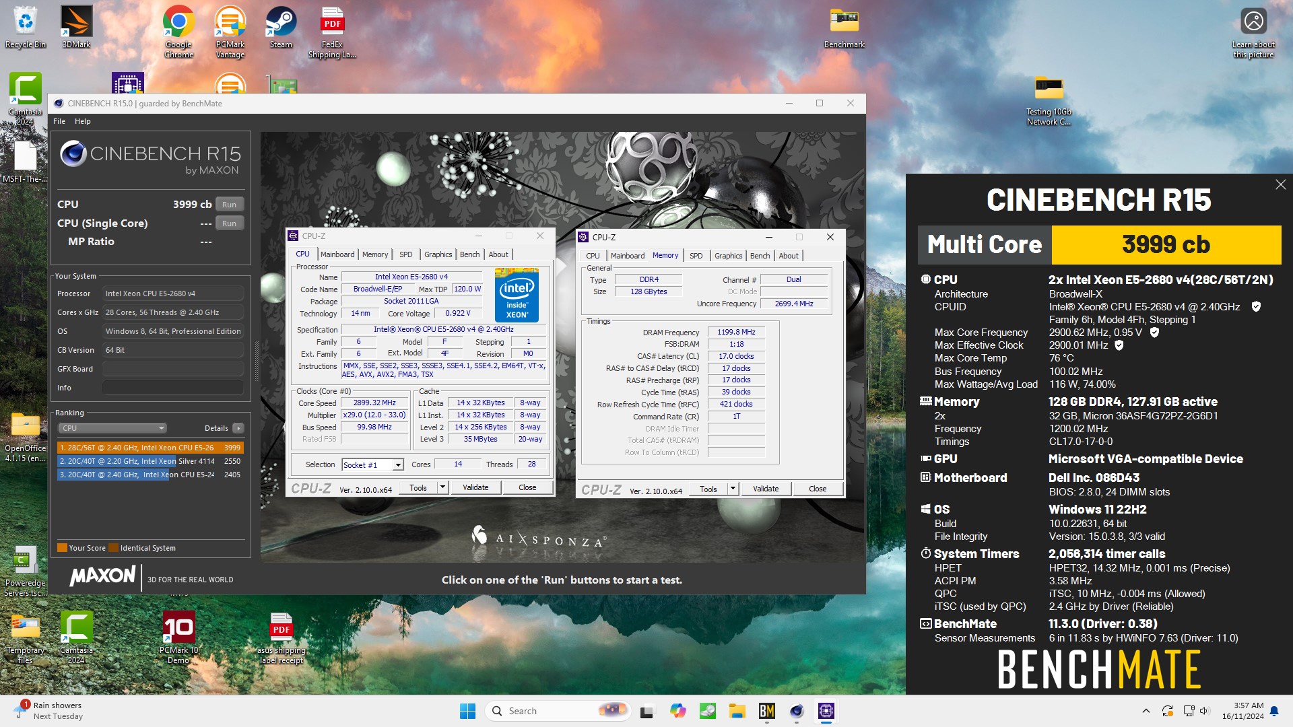This screenshot has width=1293, height=727.
Task: Switch to Memory tab in left CPU-Z window
Action: click(375, 254)
